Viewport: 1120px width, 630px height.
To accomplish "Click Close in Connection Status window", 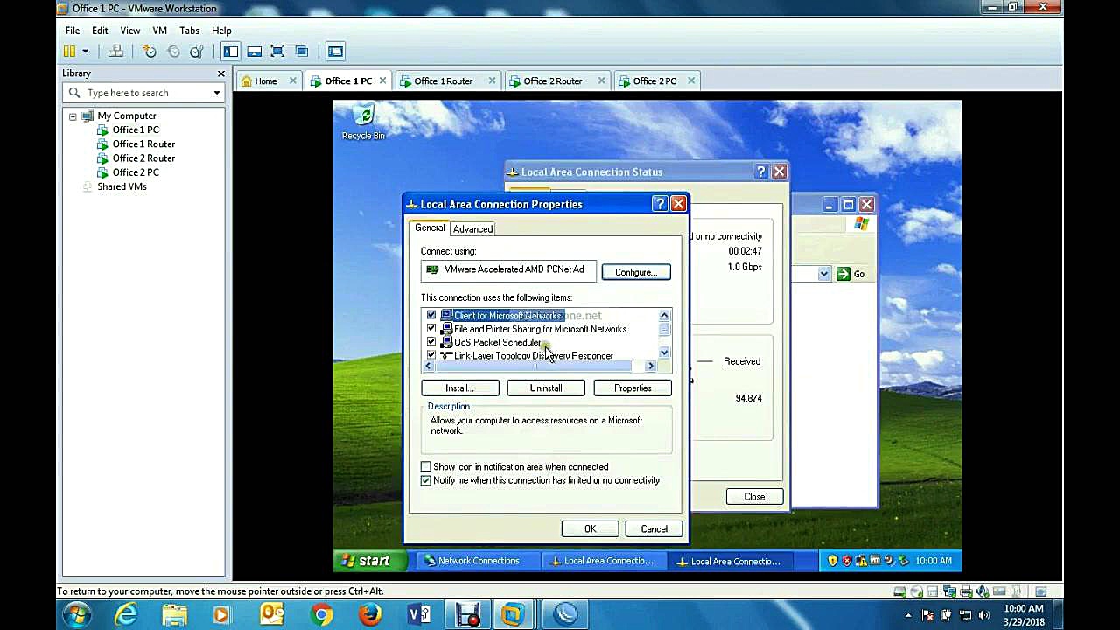I will click(753, 497).
